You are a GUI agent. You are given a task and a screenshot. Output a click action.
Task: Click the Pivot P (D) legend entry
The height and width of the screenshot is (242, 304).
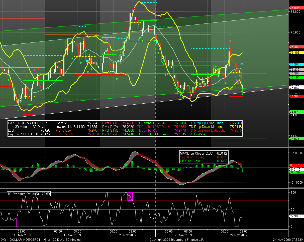[111, 127]
